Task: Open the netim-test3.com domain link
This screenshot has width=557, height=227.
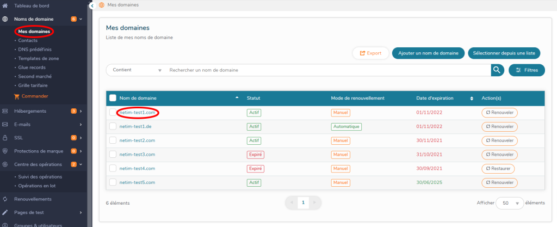Action: pos(137,155)
